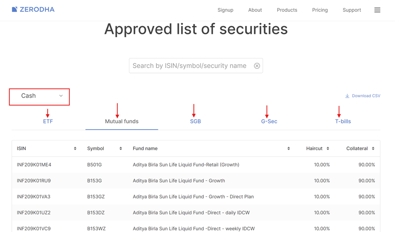Click symbol B153G
The image size is (395, 232).
click(95, 181)
